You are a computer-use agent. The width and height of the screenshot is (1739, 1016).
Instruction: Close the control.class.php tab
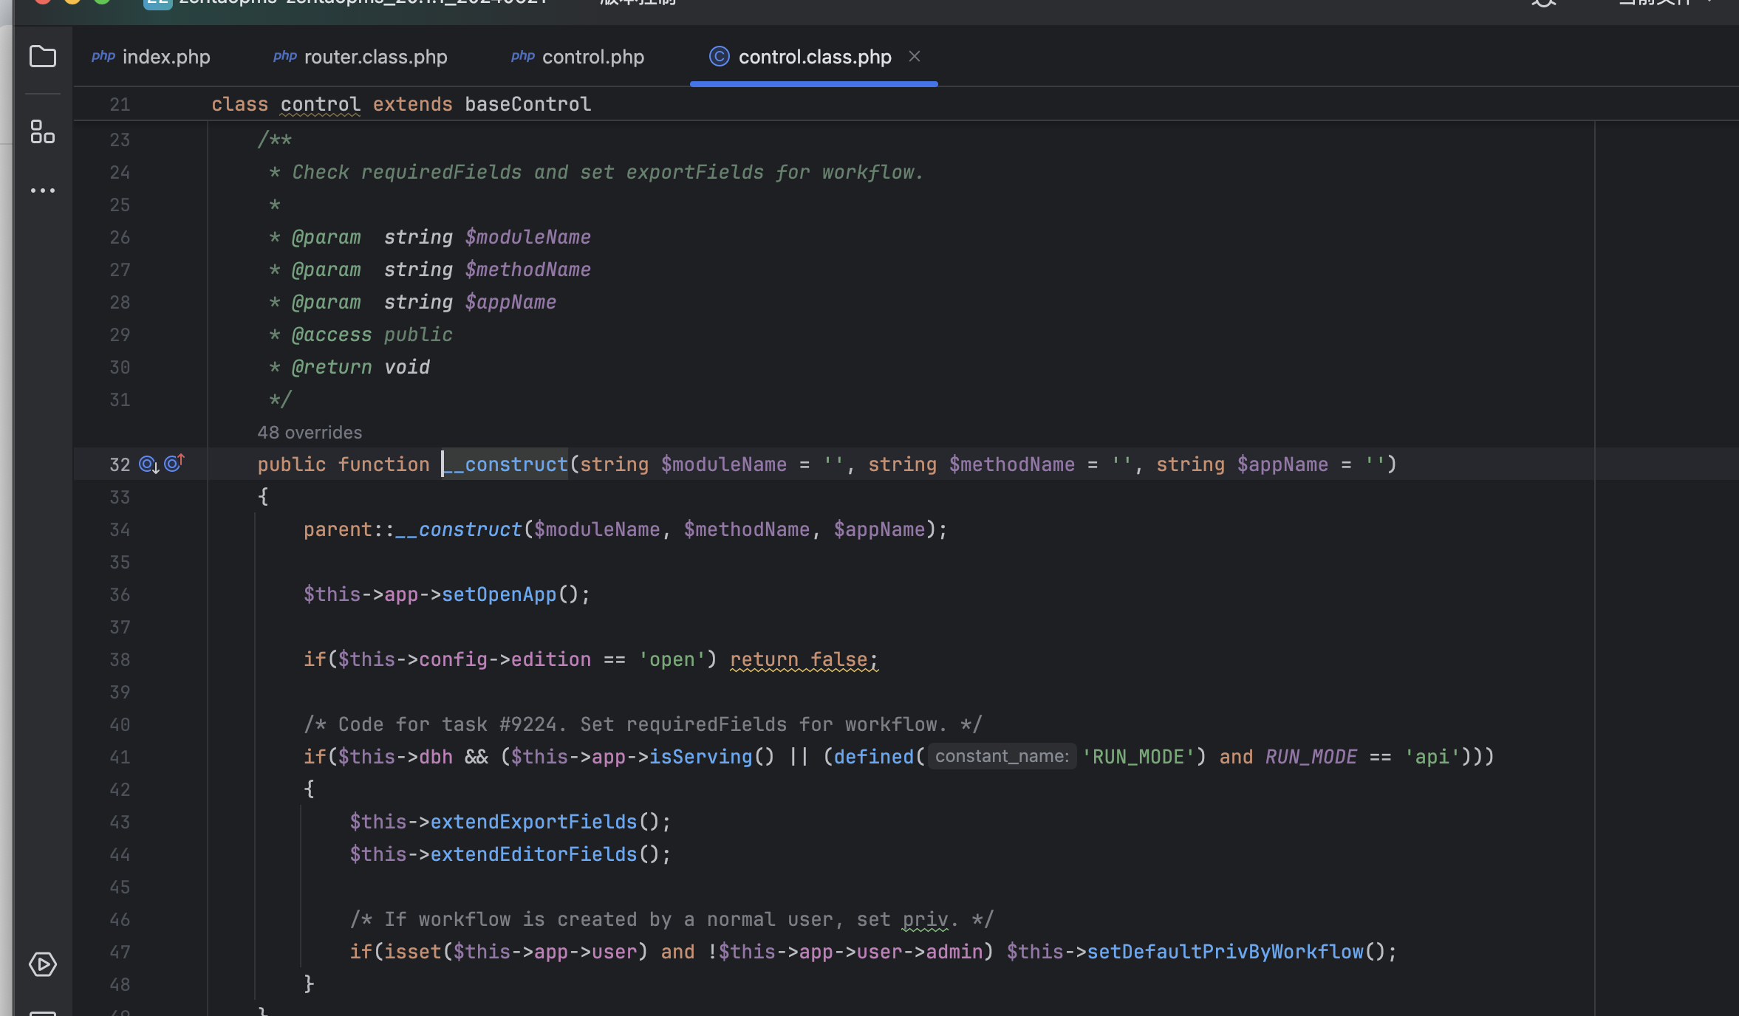coord(915,57)
